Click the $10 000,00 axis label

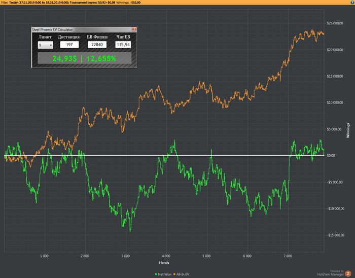(x=335, y=103)
